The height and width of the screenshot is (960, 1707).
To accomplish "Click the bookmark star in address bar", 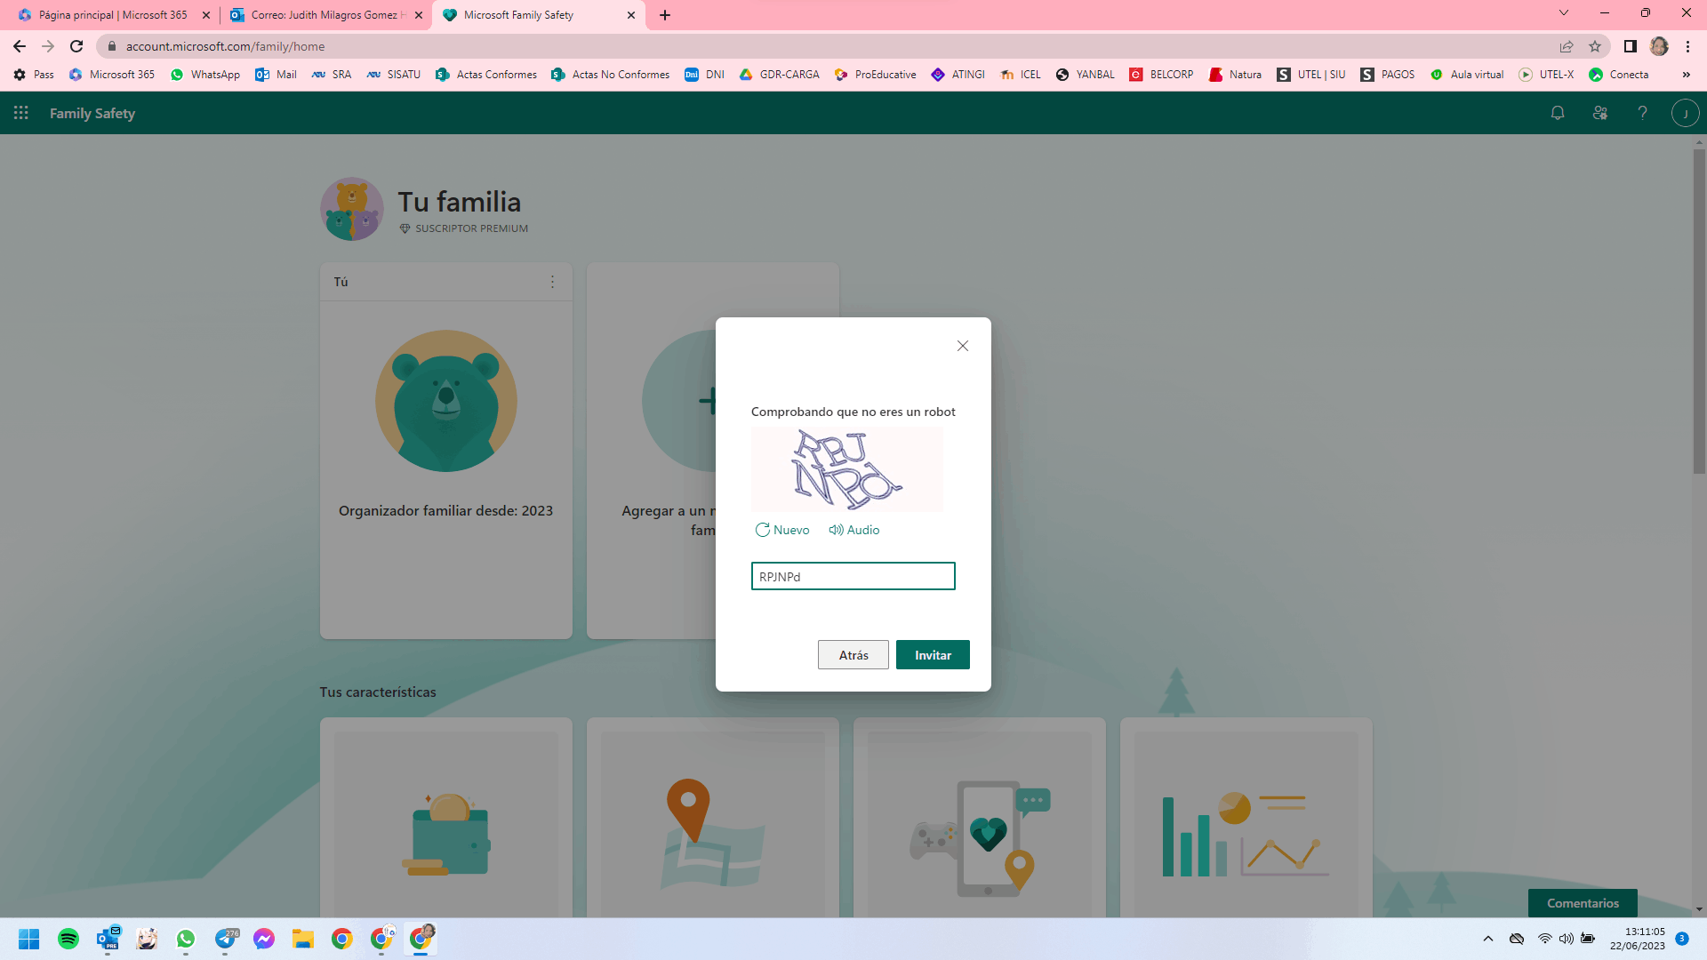I will click(1595, 46).
